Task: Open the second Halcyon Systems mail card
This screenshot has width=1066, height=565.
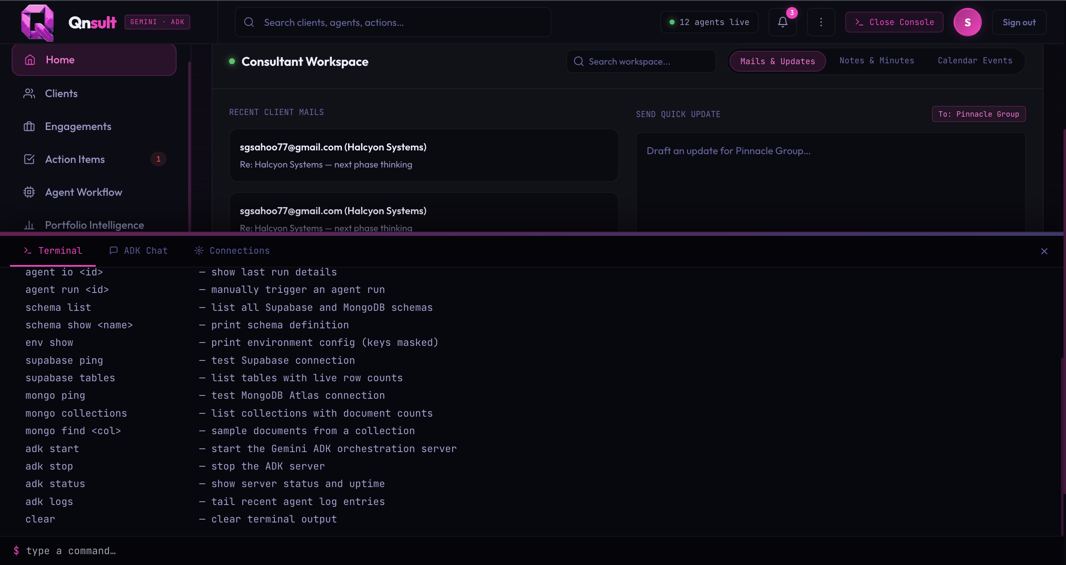Action: coord(424,212)
